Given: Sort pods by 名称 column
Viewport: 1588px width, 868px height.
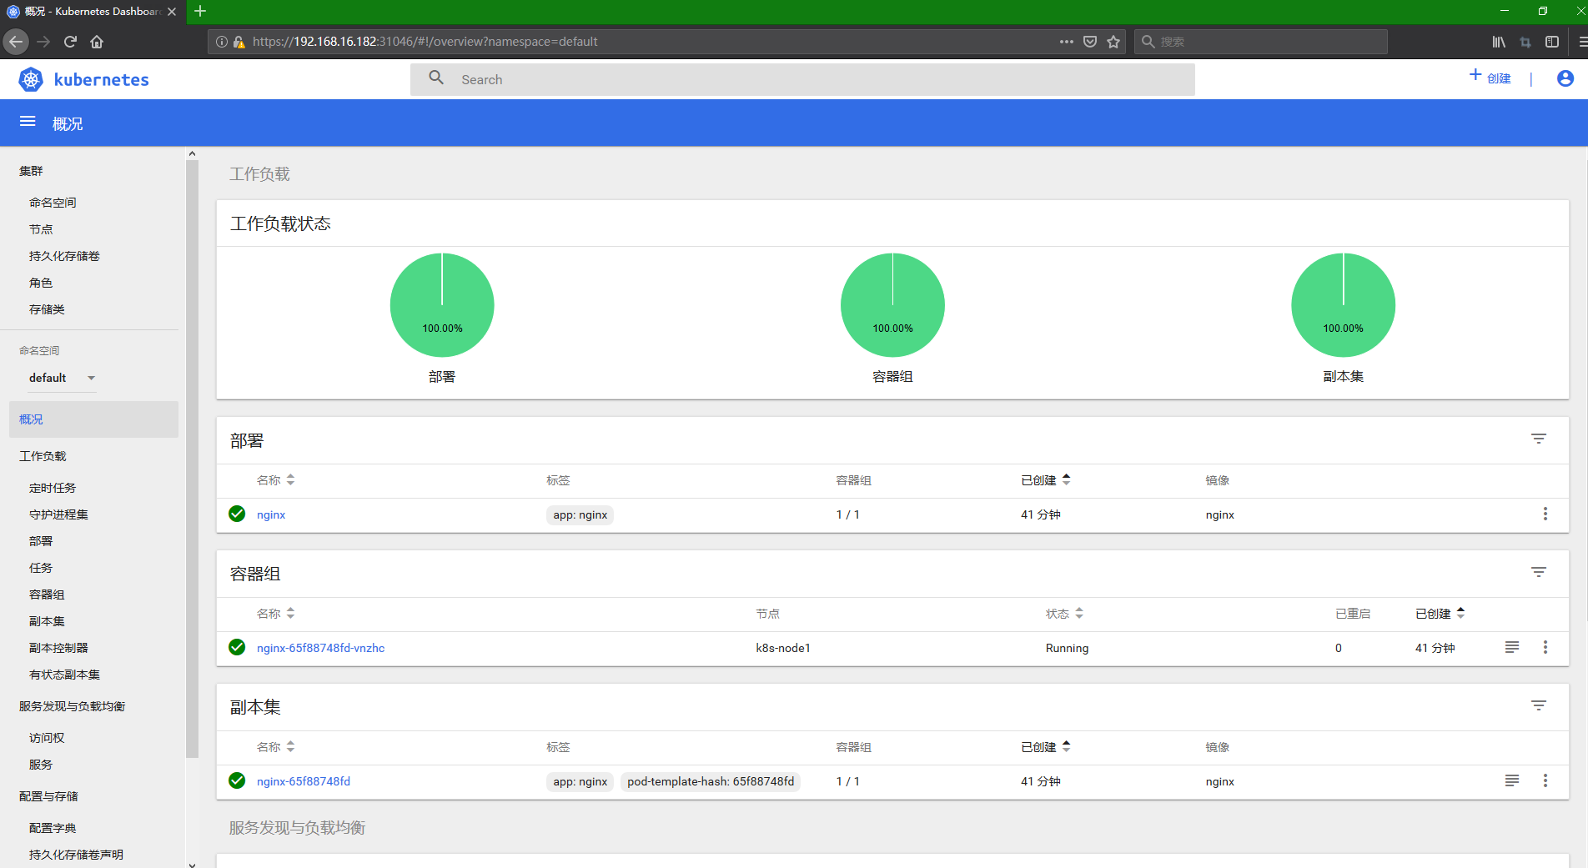Looking at the screenshot, I should click(275, 614).
